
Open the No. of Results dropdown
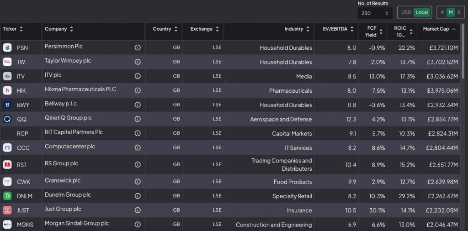(375, 13)
